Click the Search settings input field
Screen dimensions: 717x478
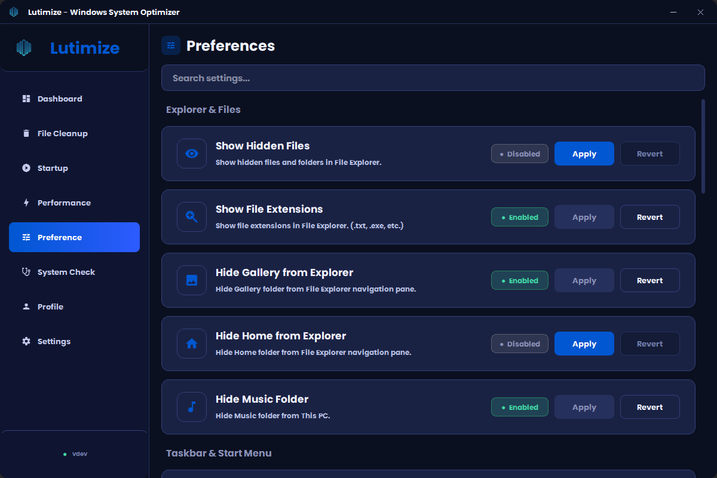[x=433, y=78]
